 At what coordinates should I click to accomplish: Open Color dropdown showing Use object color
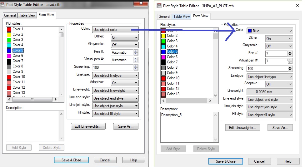(115, 30)
